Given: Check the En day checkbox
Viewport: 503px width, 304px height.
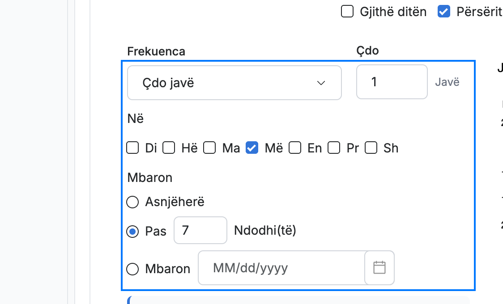Looking at the screenshot, I should pyautogui.click(x=295, y=148).
